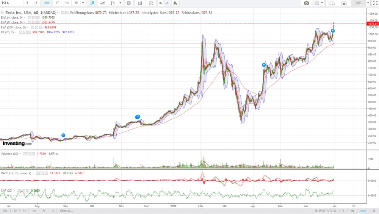Select the 1Std. interval
Image resolution: width=379 pixels, height=214 pixels.
pyautogui.click(x=46, y=3)
